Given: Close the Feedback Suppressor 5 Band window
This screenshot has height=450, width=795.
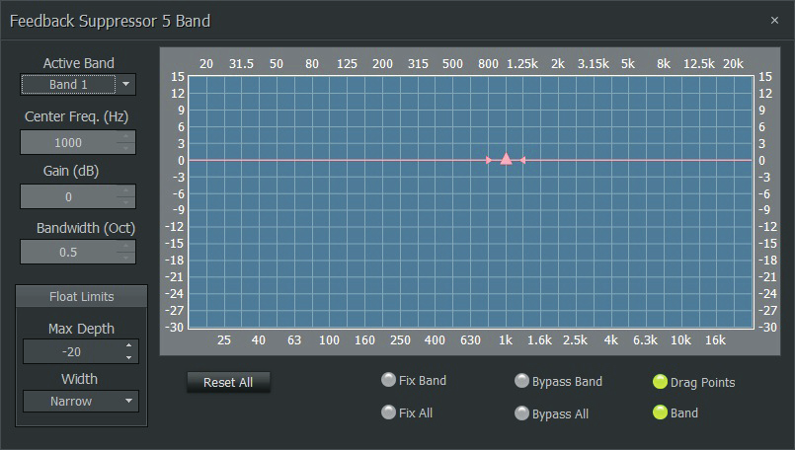Looking at the screenshot, I should [x=774, y=21].
